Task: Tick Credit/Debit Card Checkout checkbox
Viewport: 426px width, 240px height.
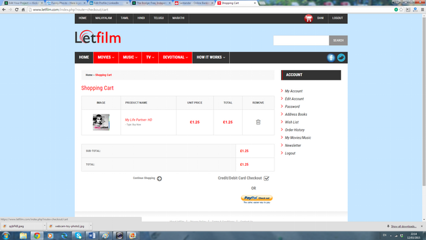Action: click(x=267, y=178)
